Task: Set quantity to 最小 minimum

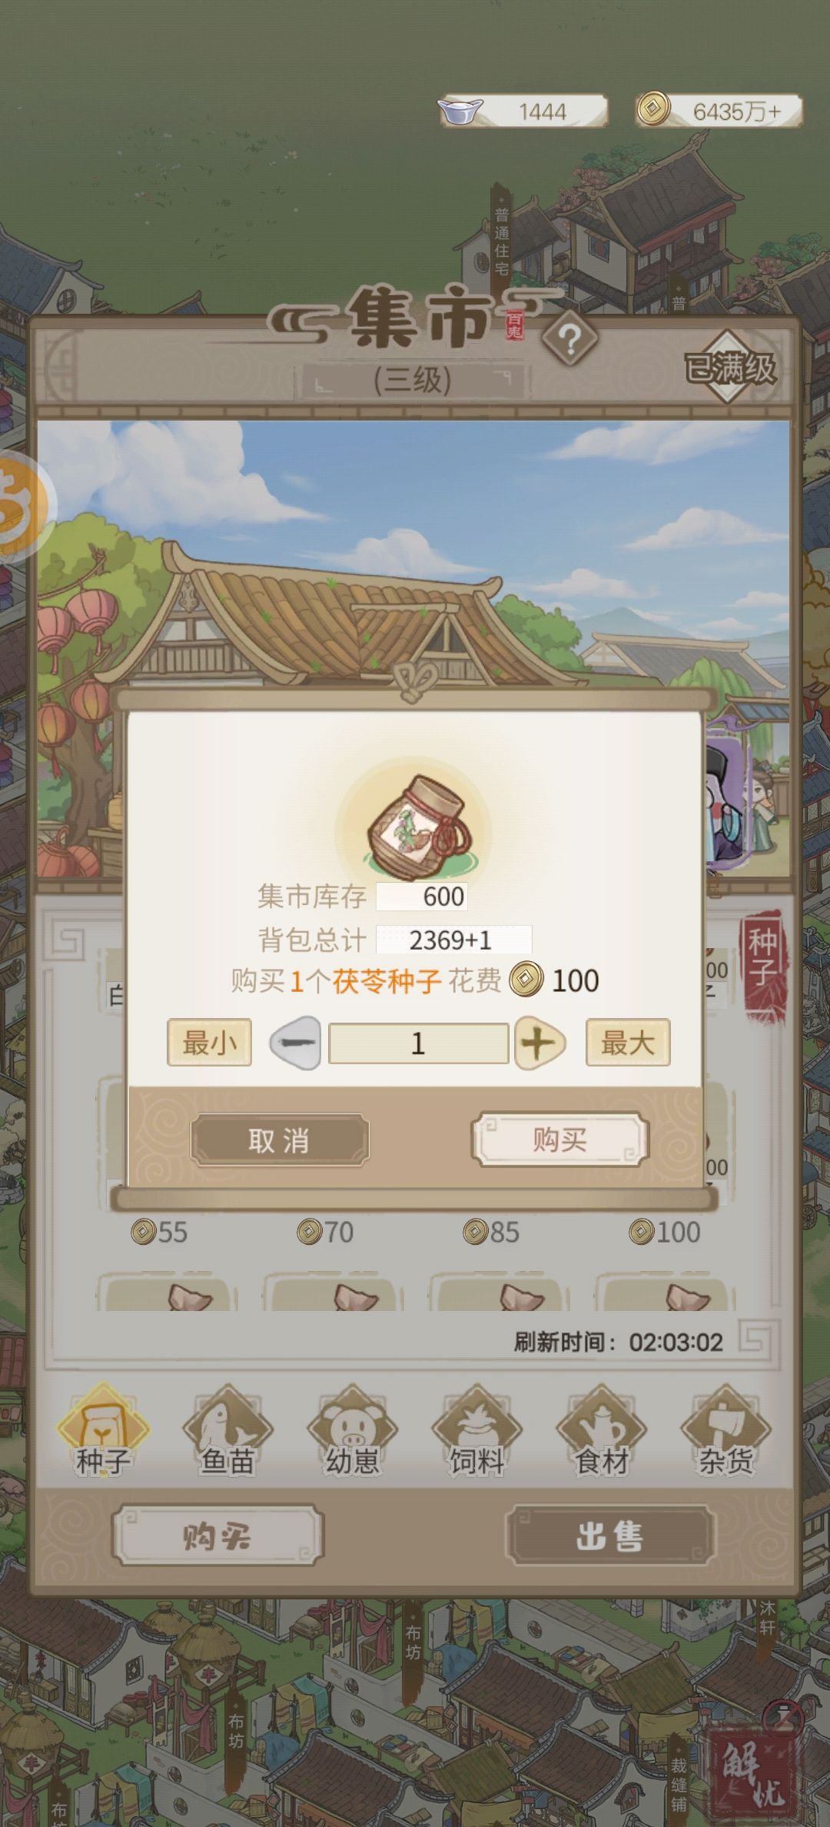Action: tap(209, 1043)
